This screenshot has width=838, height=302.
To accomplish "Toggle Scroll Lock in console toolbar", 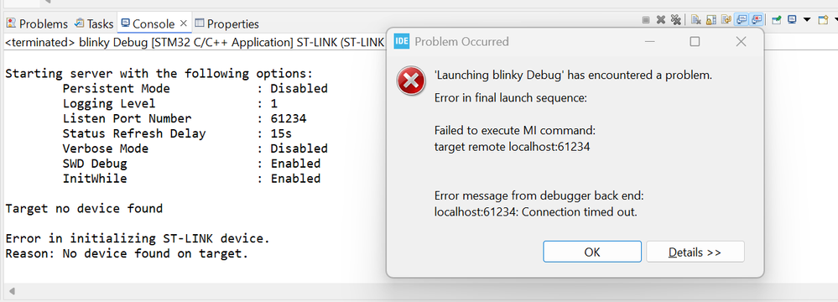I will 710,20.
